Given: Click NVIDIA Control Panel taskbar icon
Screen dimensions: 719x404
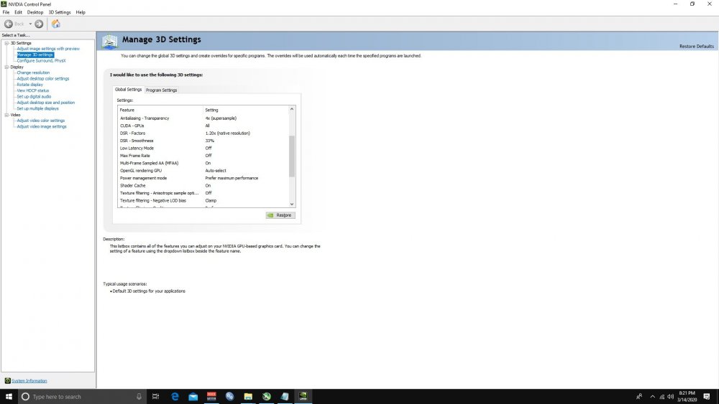Looking at the screenshot, I should pos(303,397).
